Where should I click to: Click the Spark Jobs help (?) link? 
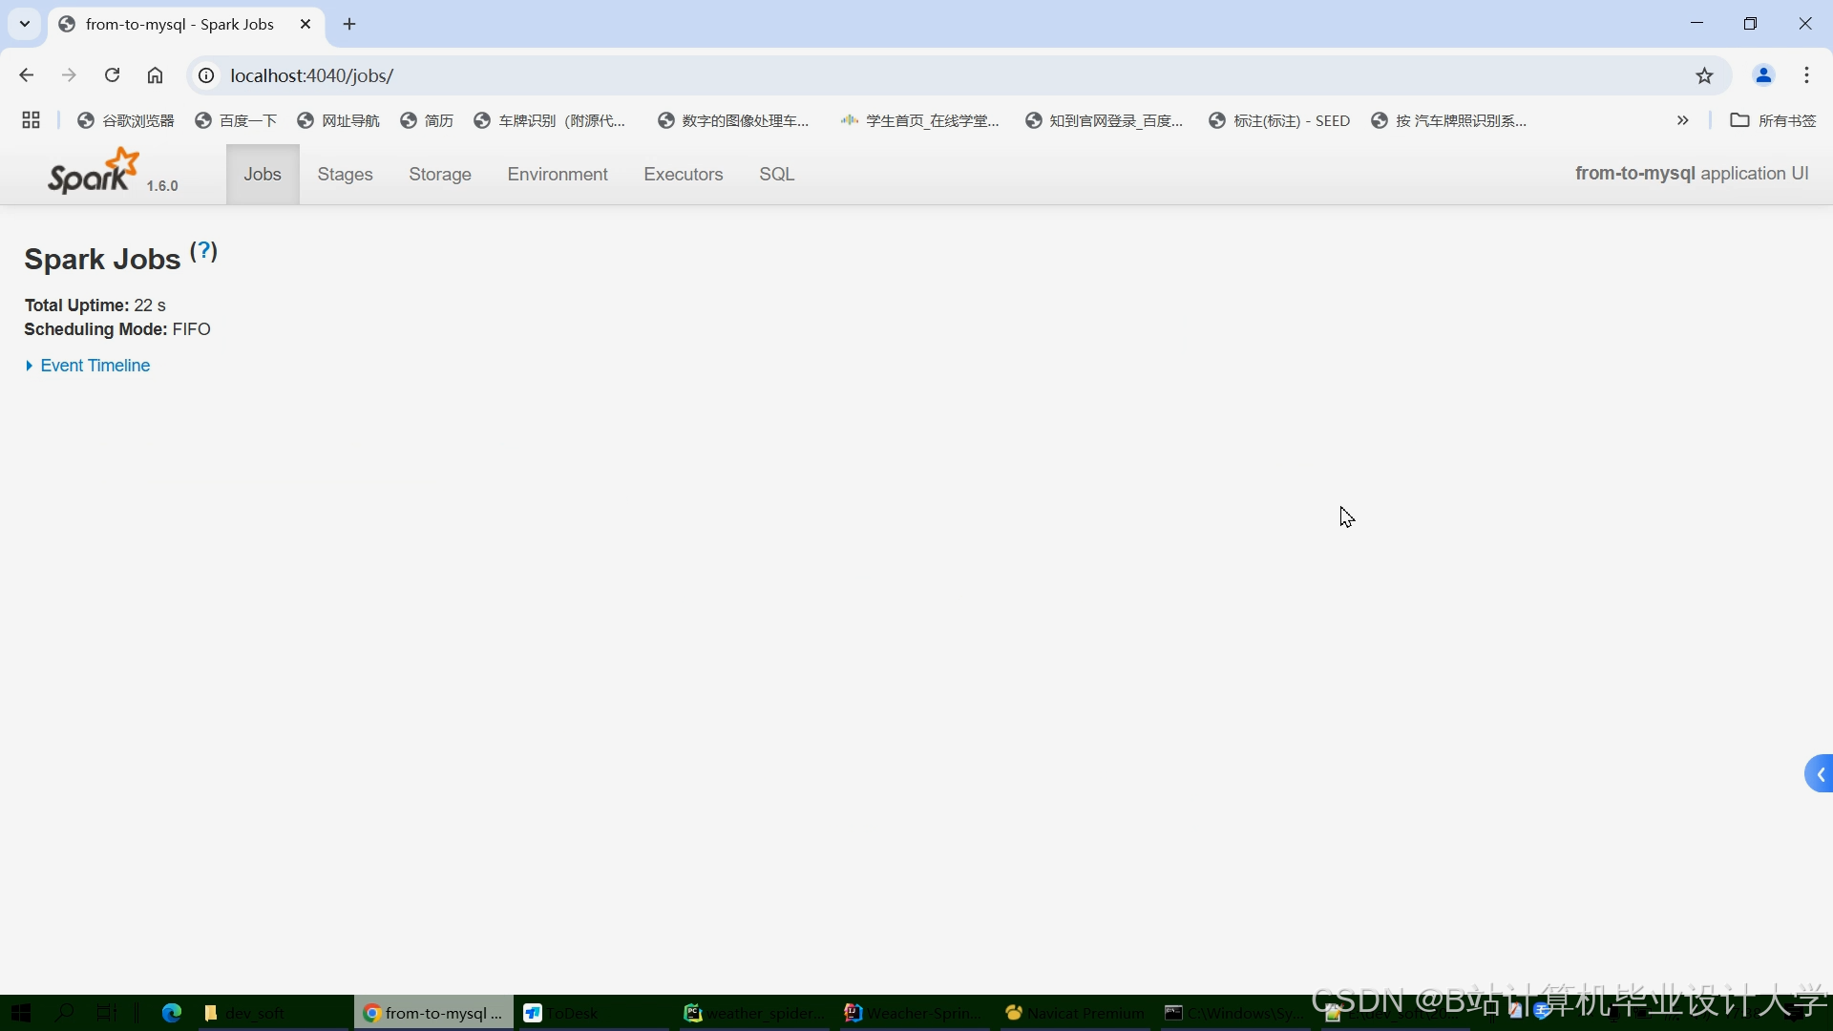pyautogui.click(x=203, y=251)
